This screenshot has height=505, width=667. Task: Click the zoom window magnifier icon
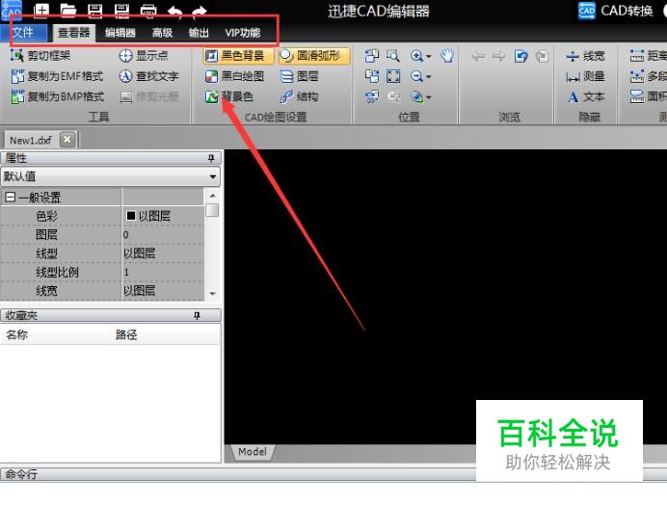(393, 56)
